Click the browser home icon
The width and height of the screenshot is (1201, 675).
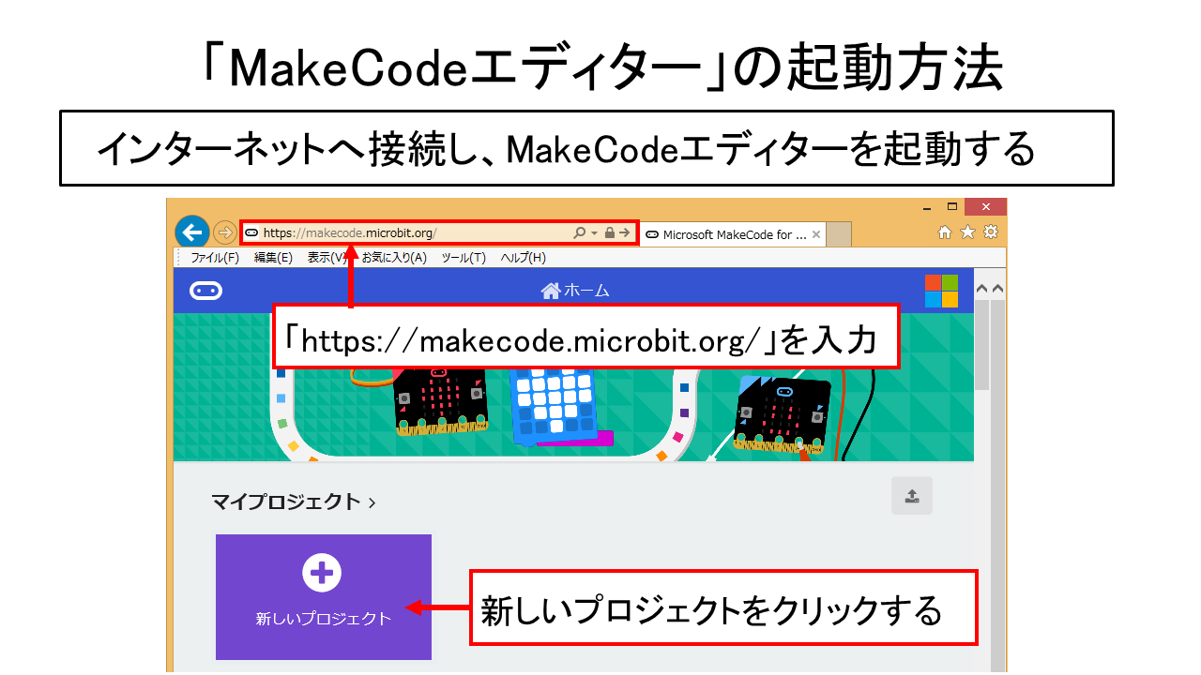tap(945, 232)
